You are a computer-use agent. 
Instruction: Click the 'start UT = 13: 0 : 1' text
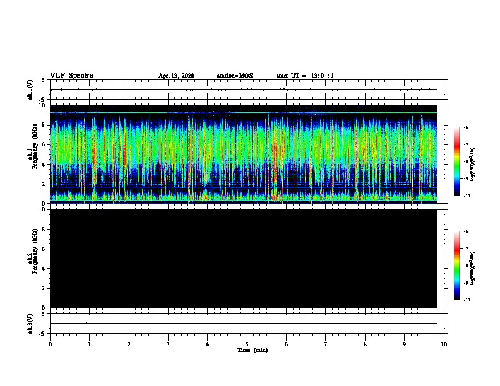pos(305,76)
